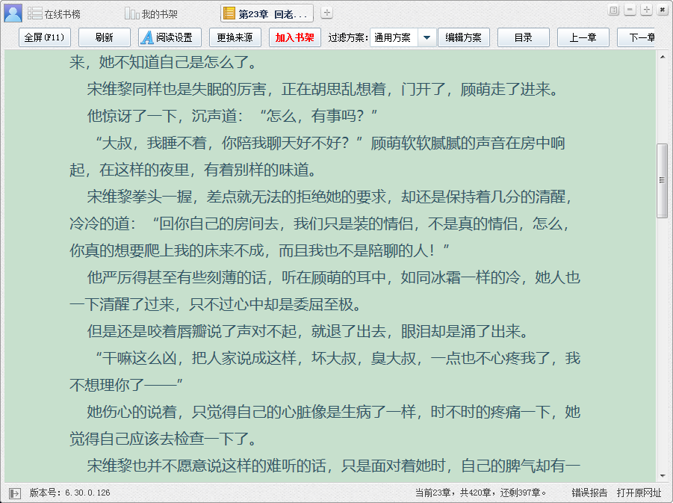Image resolution: width=673 pixels, height=503 pixels.
Task: Open the 目录 table of contents
Action: [x=523, y=37]
